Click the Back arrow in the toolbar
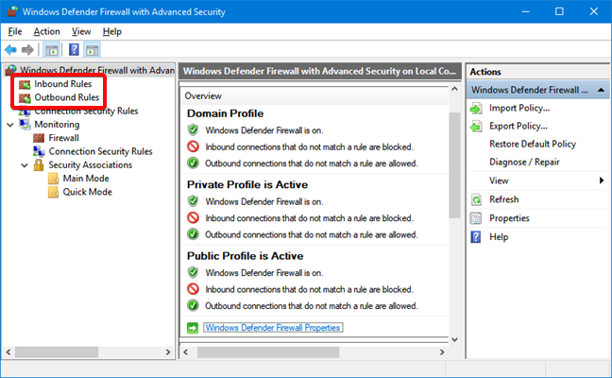 pos(10,50)
